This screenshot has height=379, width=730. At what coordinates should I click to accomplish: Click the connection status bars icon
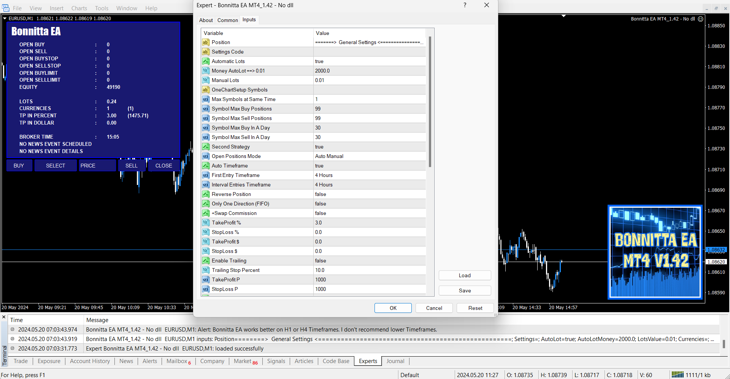tap(677, 375)
